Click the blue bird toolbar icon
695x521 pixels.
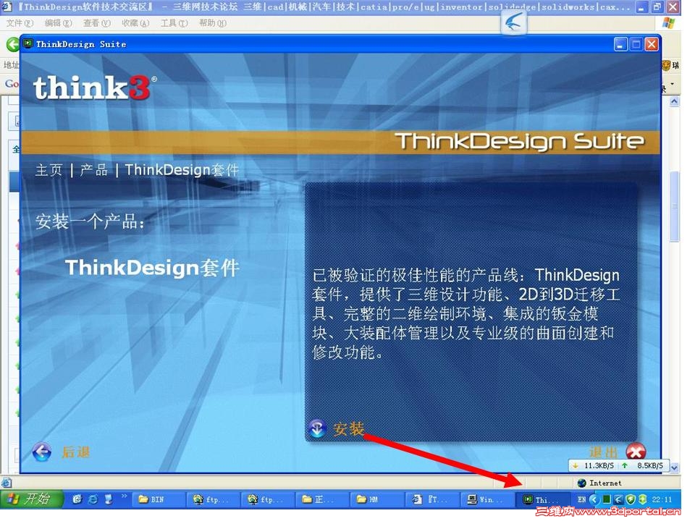514,22
